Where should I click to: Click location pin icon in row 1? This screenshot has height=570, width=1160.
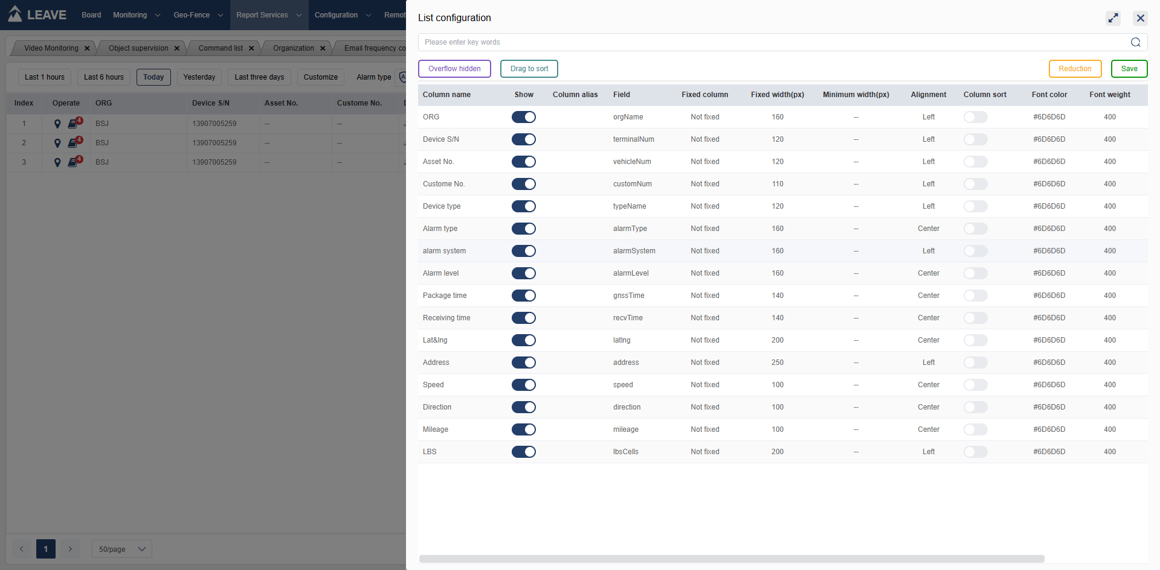click(57, 124)
